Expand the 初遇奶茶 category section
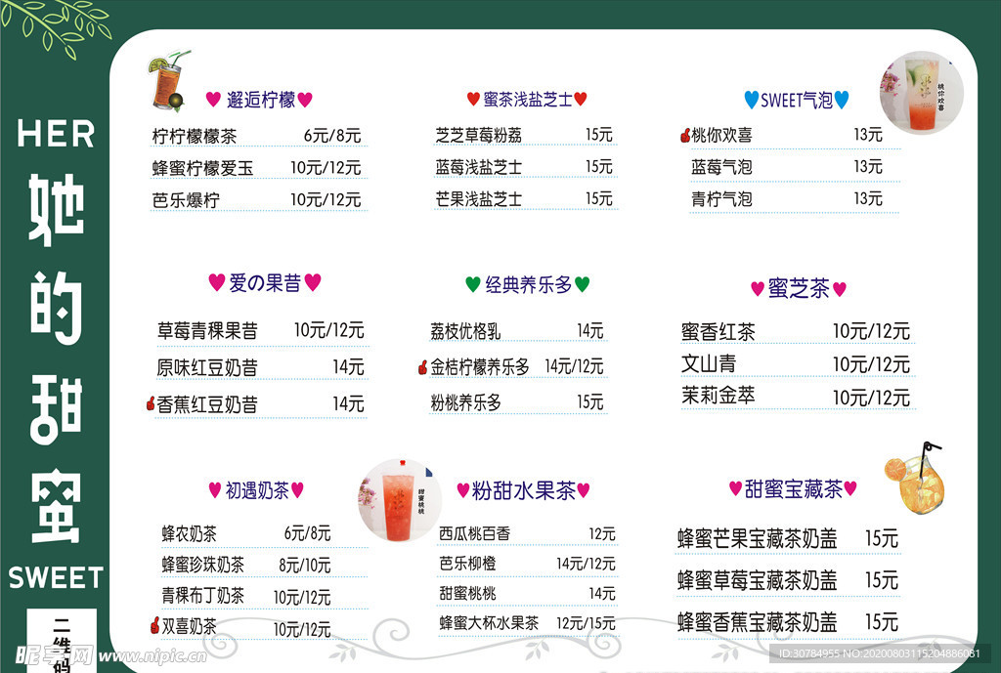Viewport: 1001px width, 673px height. pos(256,488)
